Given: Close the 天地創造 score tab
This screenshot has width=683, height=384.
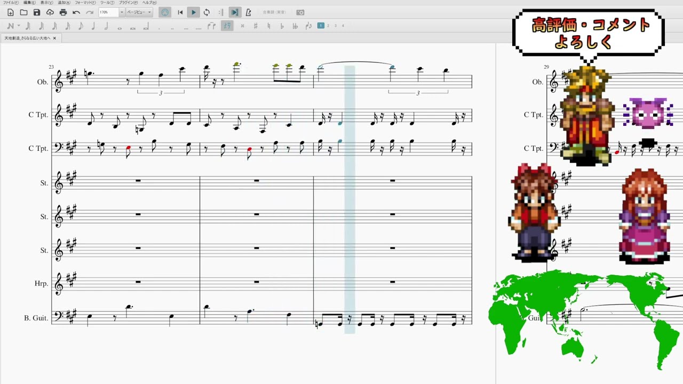Looking at the screenshot, I should (54, 38).
